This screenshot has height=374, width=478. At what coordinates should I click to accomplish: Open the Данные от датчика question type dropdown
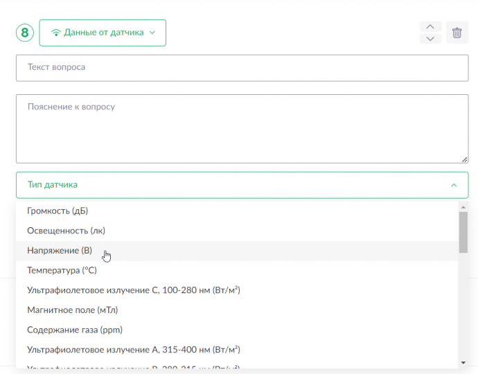point(103,33)
